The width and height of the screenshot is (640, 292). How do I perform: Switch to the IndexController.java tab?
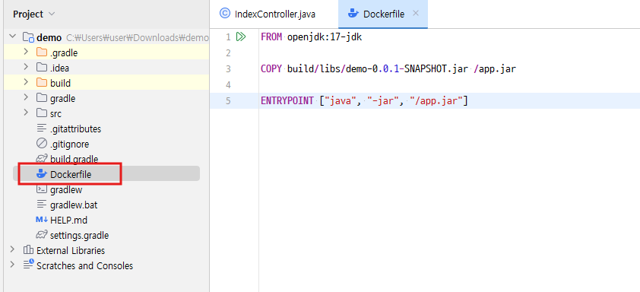(x=268, y=14)
